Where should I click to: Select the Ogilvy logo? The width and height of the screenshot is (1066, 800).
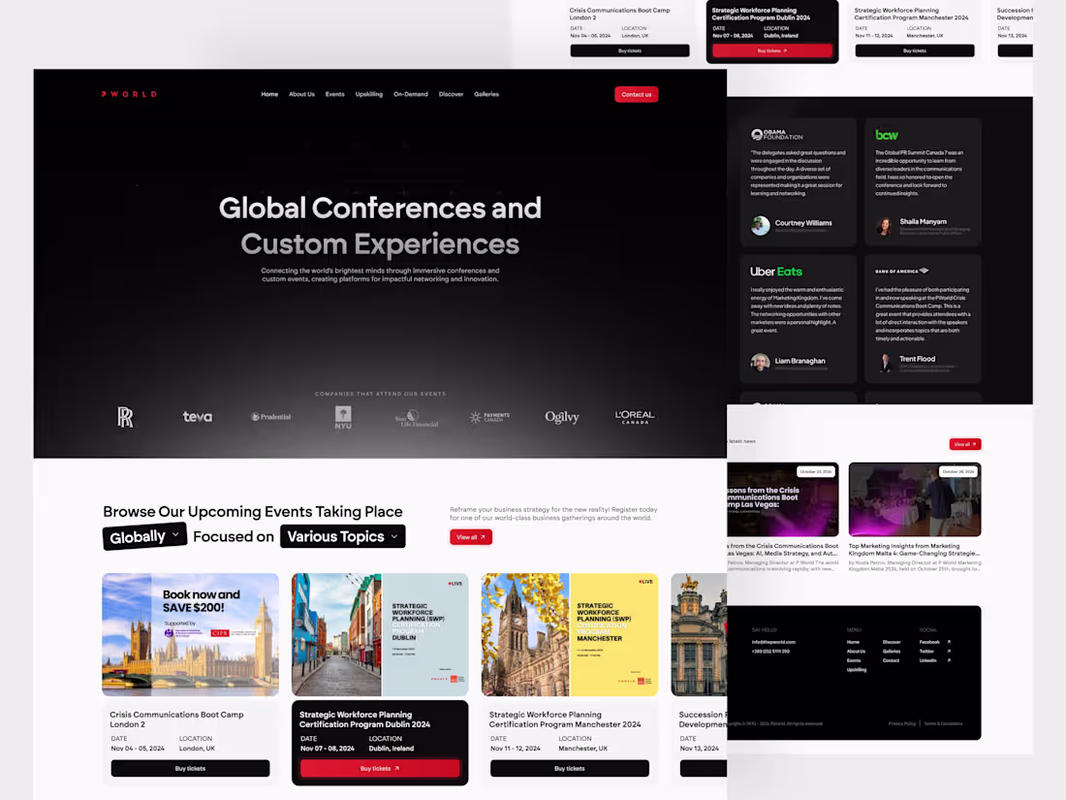(x=562, y=416)
